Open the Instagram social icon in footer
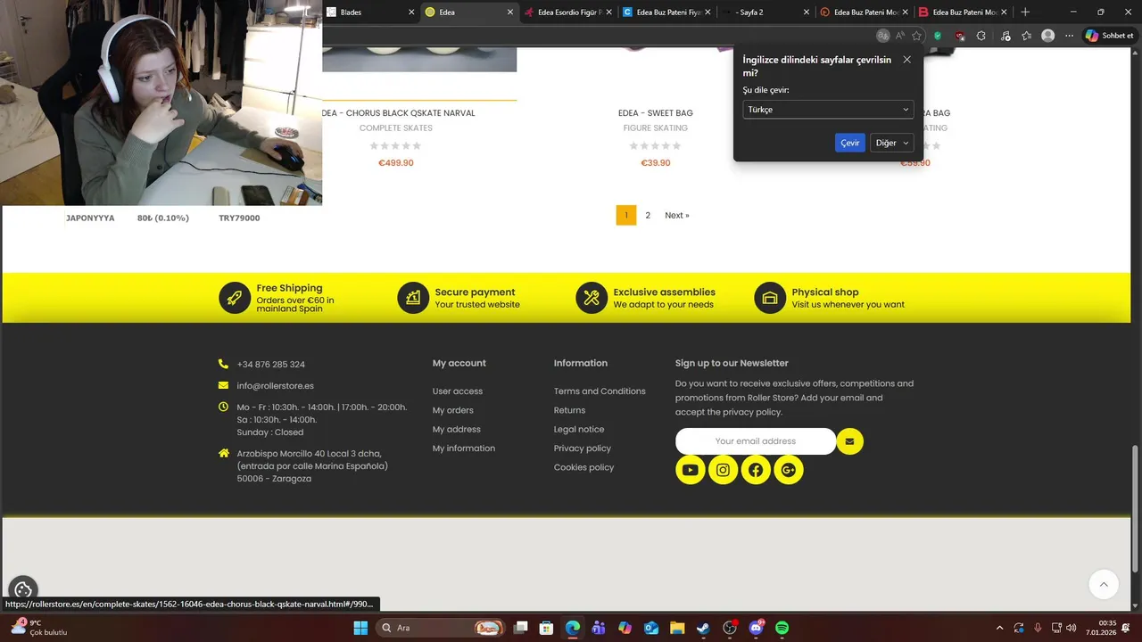Image resolution: width=1142 pixels, height=642 pixels. click(x=723, y=470)
